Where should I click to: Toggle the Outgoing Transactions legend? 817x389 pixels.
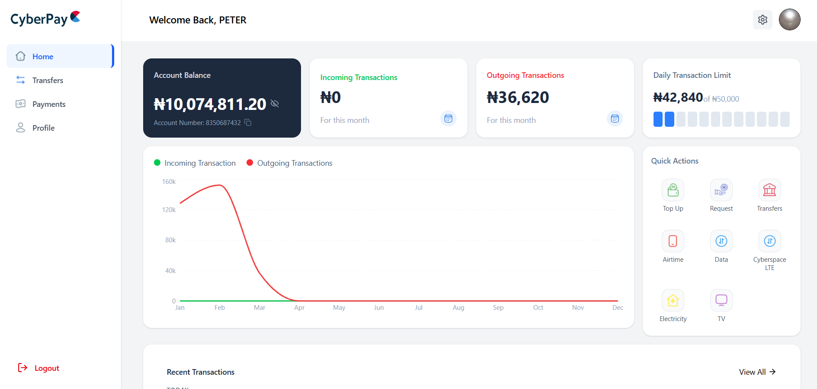pos(289,163)
